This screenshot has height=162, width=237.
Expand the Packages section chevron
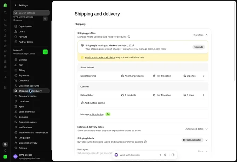[x=207, y=151]
